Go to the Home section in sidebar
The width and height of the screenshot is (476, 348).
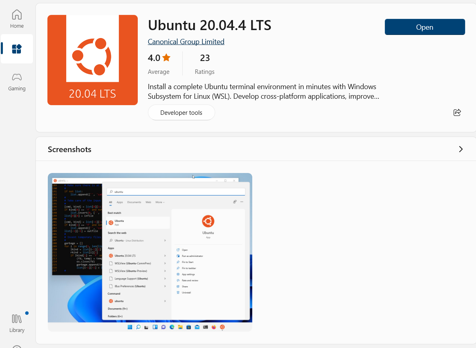pos(17,19)
